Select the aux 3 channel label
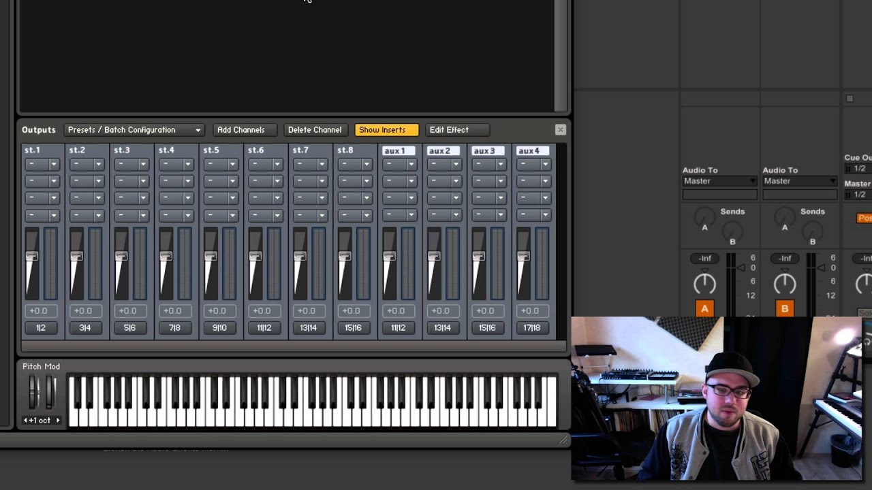The height and width of the screenshot is (490, 872). point(488,150)
